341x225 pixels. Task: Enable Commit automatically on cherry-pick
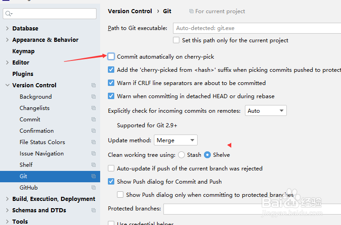[x=112, y=57]
